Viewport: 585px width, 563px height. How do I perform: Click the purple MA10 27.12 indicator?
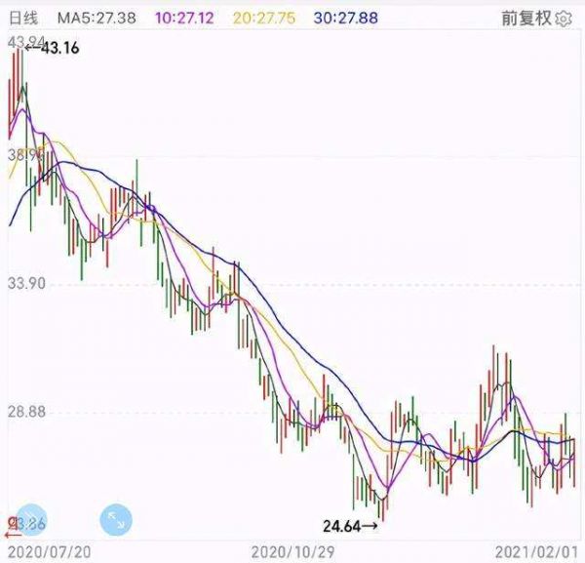[x=184, y=19]
